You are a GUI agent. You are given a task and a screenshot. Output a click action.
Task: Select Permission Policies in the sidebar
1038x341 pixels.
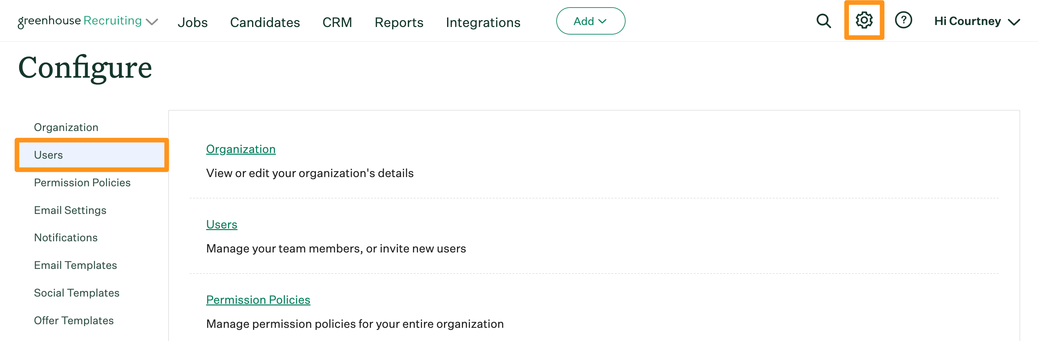point(82,182)
